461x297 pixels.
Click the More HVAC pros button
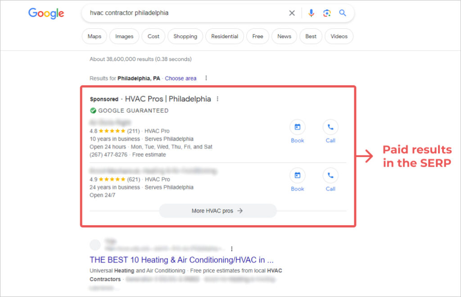click(218, 211)
